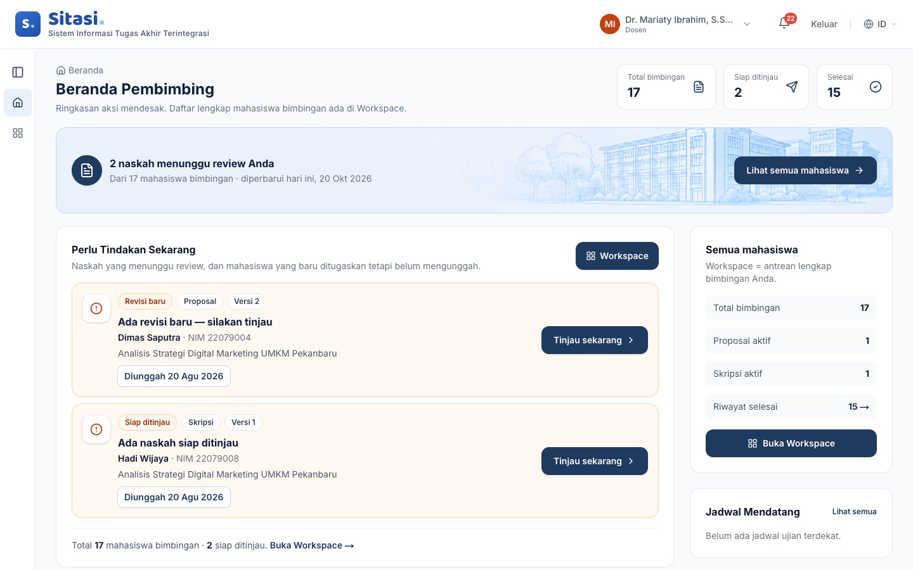The width and height of the screenshot is (913, 570).
Task: Click the Buka Workspace button in Semua mahasiswa
Action: [x=791, y=443]
